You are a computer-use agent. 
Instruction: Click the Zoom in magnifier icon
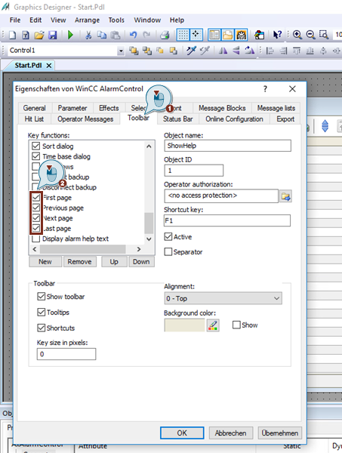pyautogui.click(x=297, y=35)
